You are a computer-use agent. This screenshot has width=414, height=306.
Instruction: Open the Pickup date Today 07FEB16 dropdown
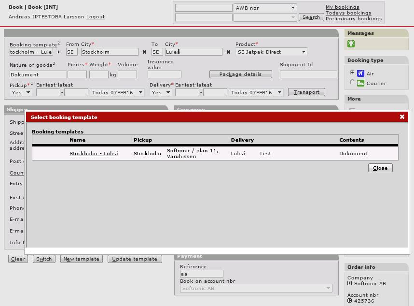pos(117,92)
